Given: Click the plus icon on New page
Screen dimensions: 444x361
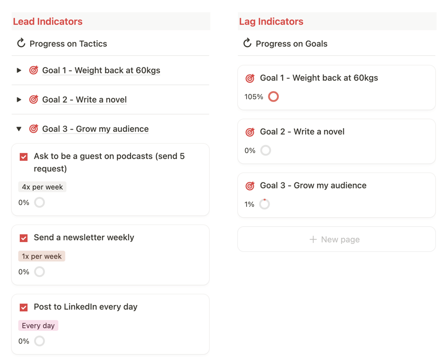Looking at the screenshot, I should (312, 239).
